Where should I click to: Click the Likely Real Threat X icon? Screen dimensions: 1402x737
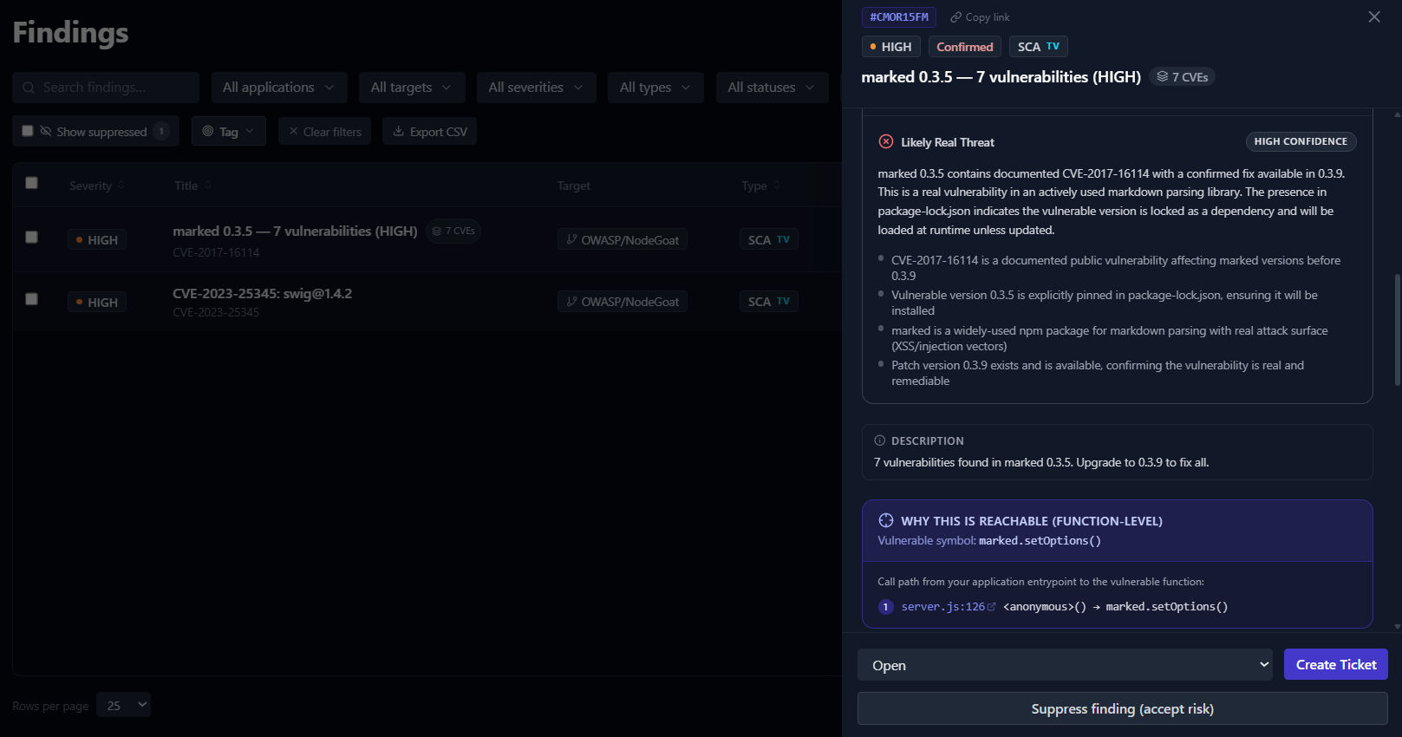(x=886, y=142)
